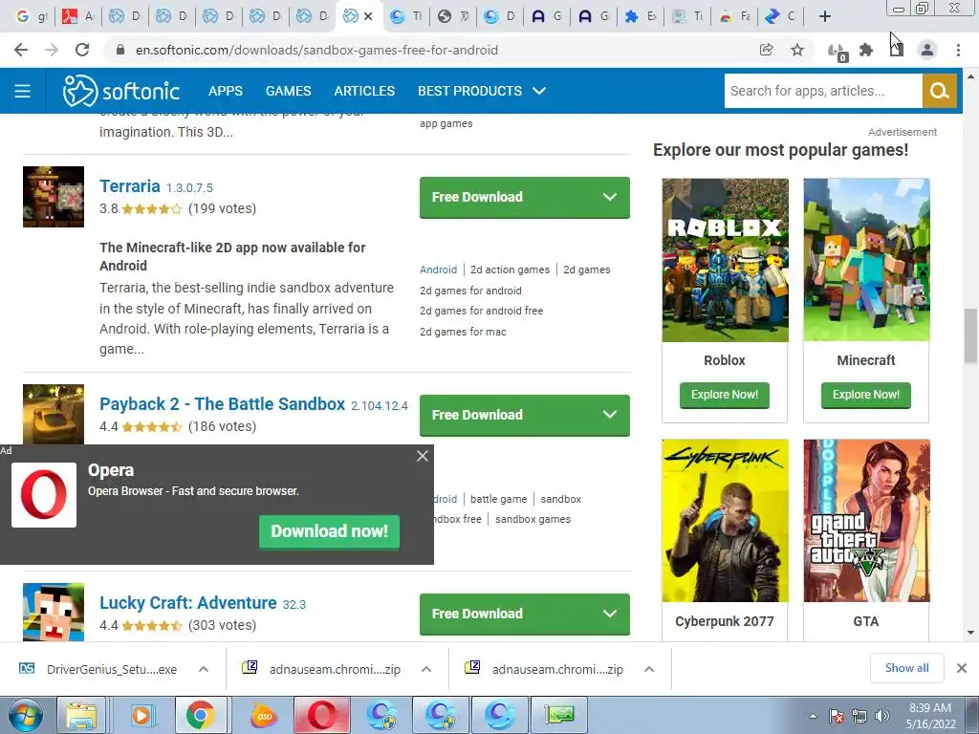Image resolution: width=979 pixels, height=734 pixels.
Task: Click Download now in Opera ad
Action: pyautogui.click(x=329, y=531)
